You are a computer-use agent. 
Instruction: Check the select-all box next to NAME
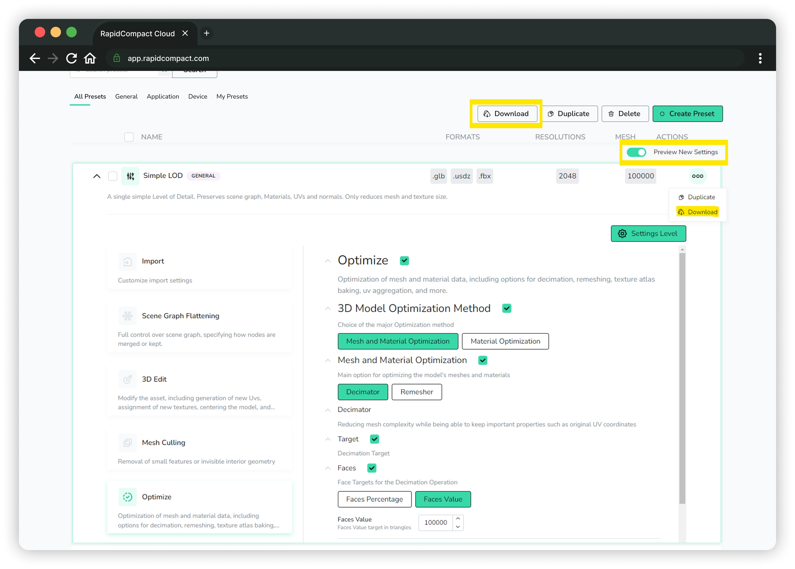click(129, 137)
